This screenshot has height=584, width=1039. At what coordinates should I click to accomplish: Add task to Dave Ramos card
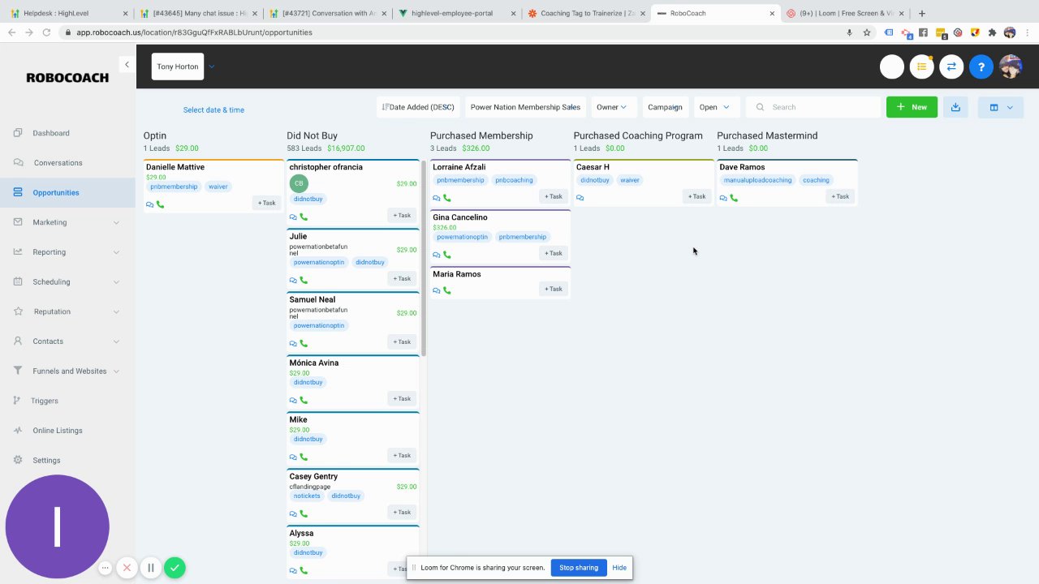840,196
